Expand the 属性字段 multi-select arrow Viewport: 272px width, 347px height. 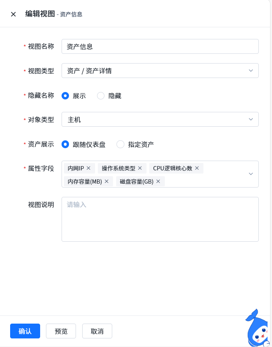[x=251, y=174]
